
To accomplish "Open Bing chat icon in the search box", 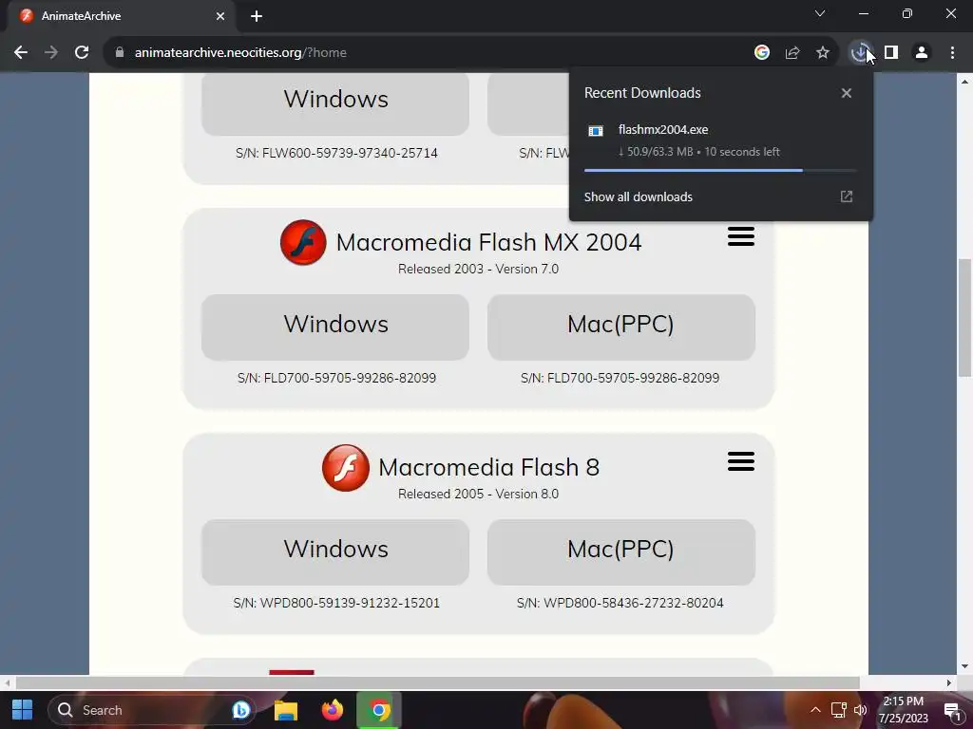I will coord(240,710).
